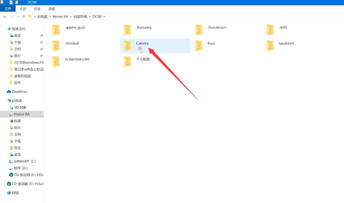Select the tv.danmaku.bili folder icon
Screen dimensions: 344x203
pos(56,62)
